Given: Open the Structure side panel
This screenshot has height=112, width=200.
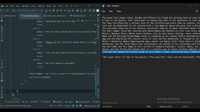Looking at the screenshot, I should [2, 63].
